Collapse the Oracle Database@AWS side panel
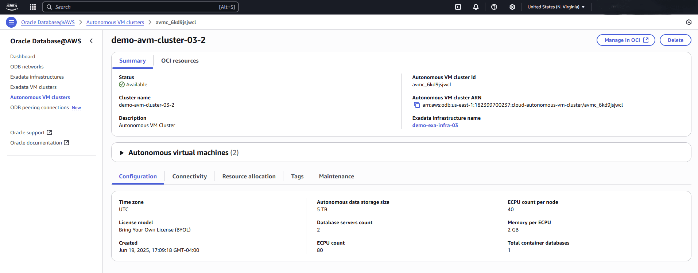This screenshot has height=273, width=698. coord(91,41)
